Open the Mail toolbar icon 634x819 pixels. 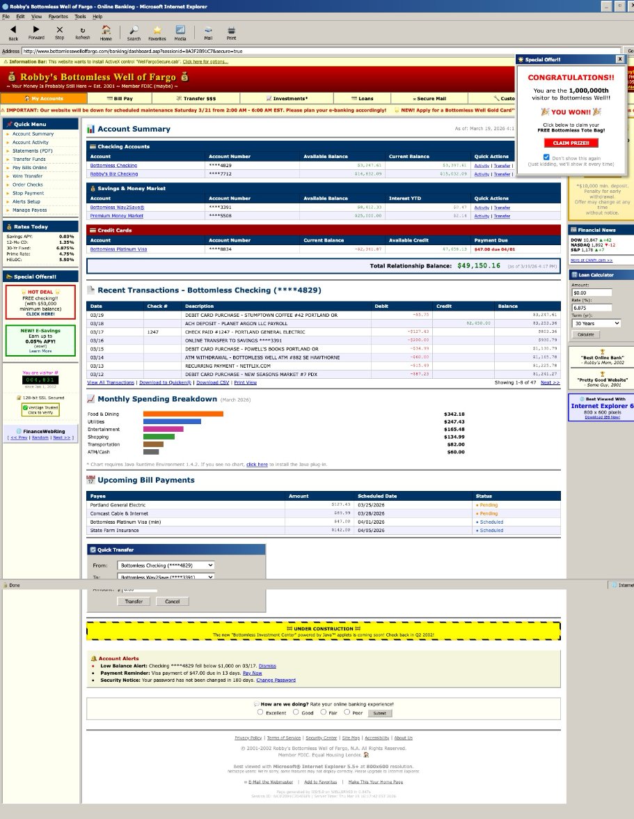tap(208, 30)
